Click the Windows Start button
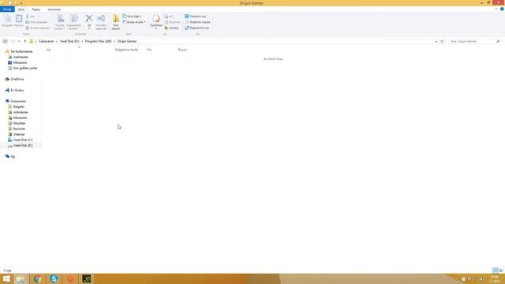This screenshot has height=284, width=505. [x=6, y=278]
